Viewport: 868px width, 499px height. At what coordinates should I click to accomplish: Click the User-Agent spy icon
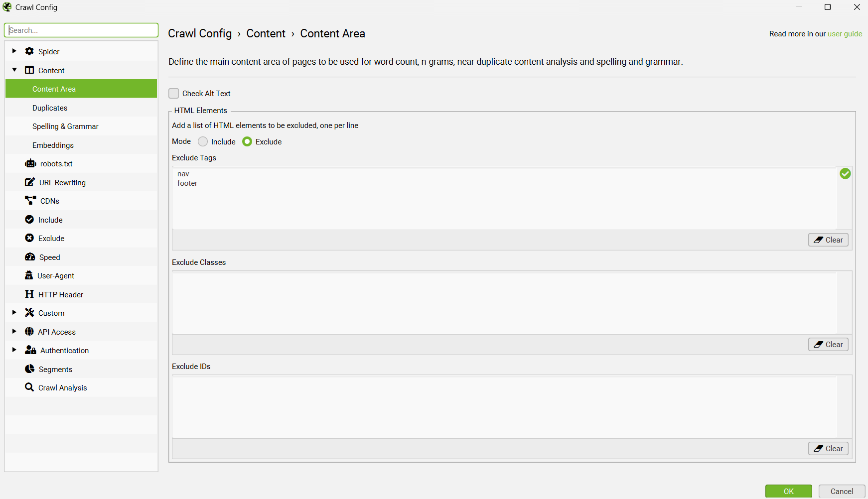point(29,275)
